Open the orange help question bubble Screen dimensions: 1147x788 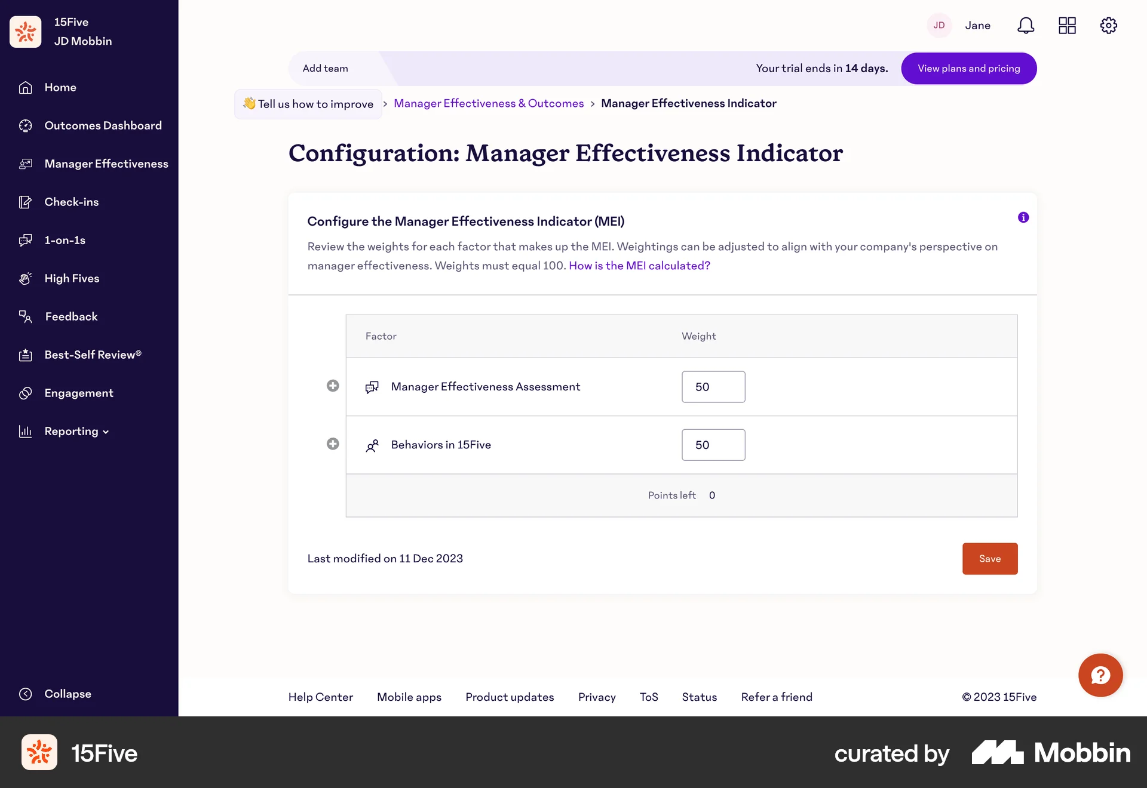1100,675
